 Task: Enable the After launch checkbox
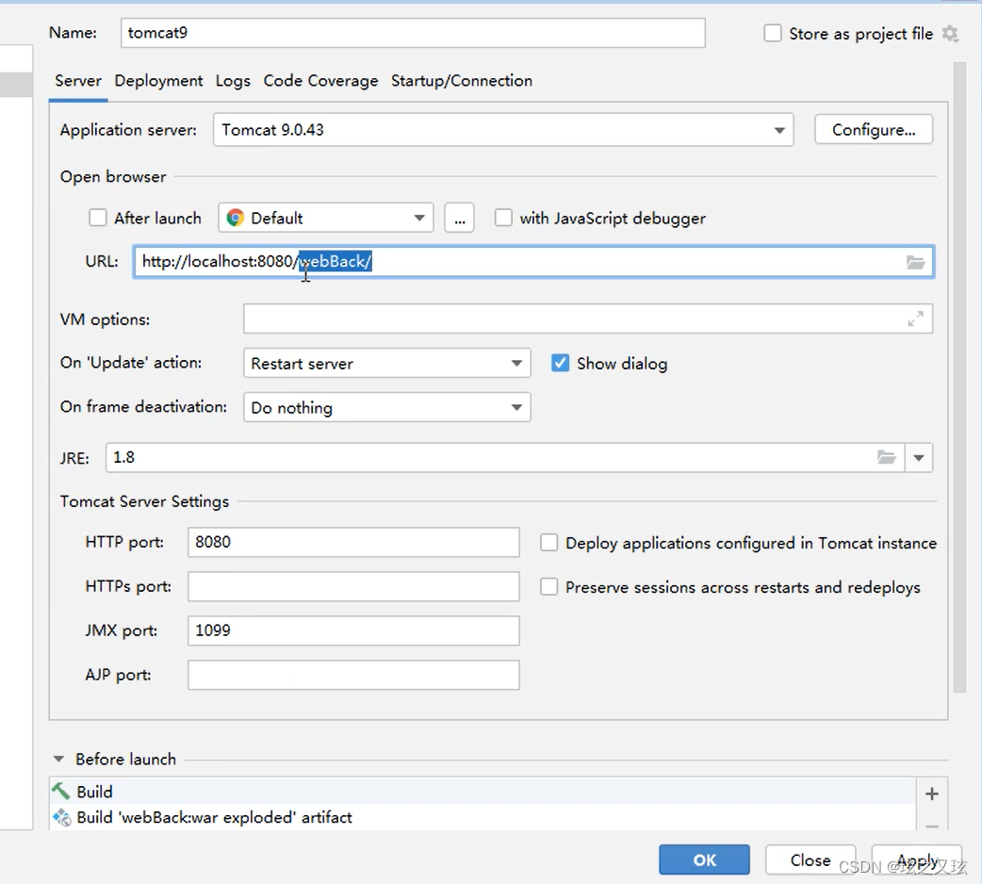pyautogui.click(x=98, y=218)
